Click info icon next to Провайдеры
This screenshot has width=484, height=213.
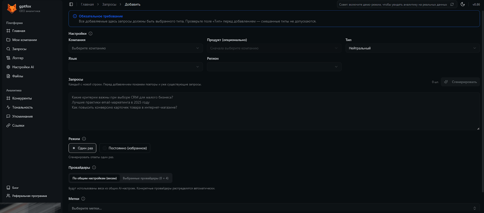pyautogui.click(x=94, y=167)
